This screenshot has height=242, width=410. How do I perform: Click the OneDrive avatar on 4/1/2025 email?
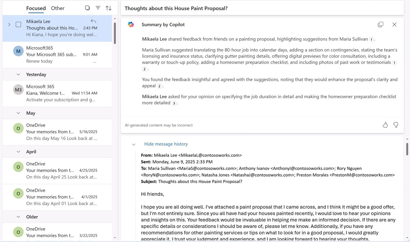tap(18, 194)
